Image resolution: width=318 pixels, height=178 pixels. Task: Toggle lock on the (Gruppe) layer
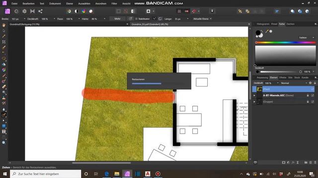pyautogui.click(x=308, y=101)
